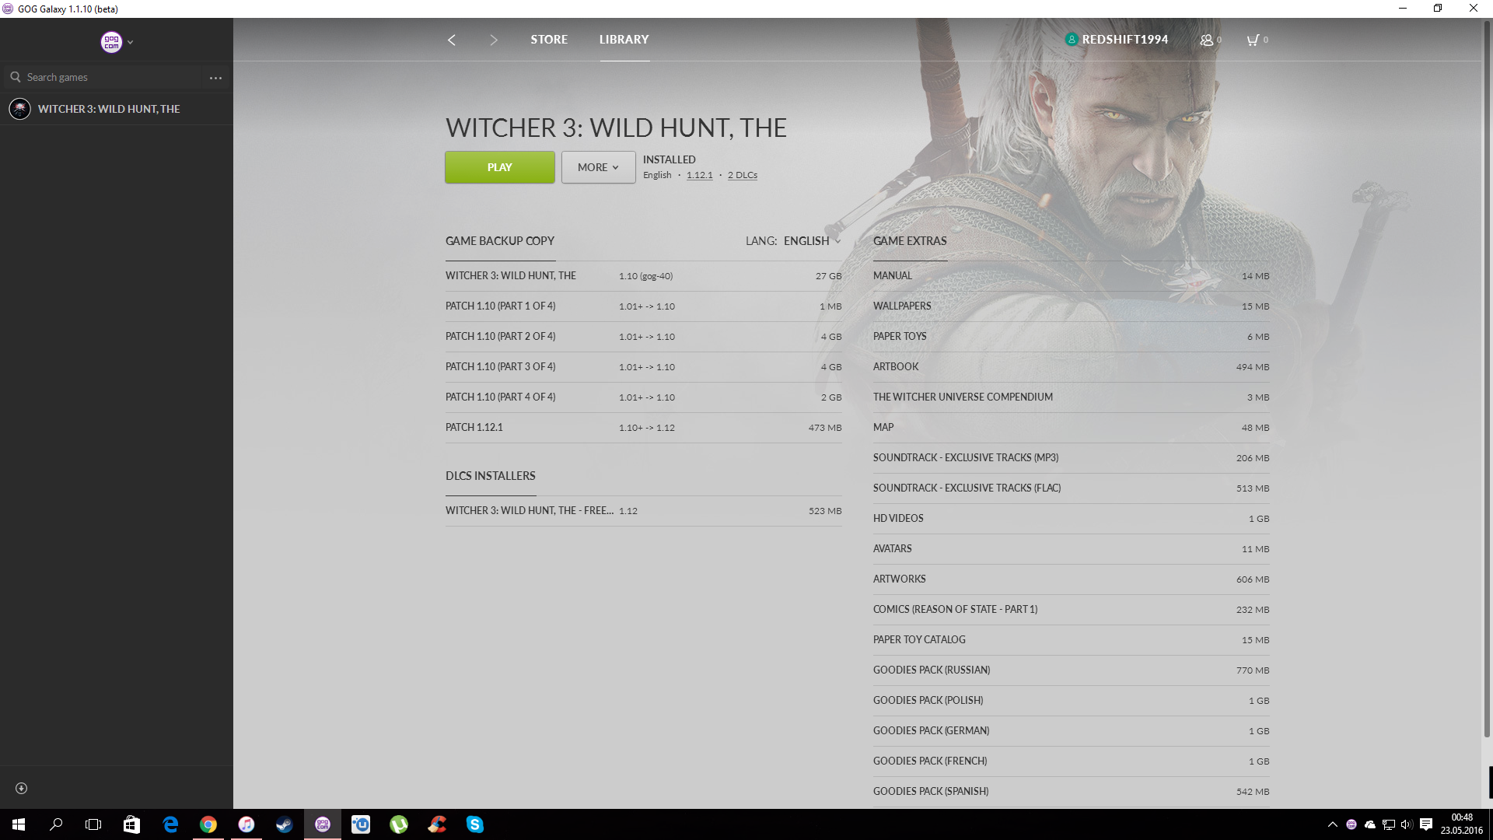Open the three-dots library options menu

215,78
